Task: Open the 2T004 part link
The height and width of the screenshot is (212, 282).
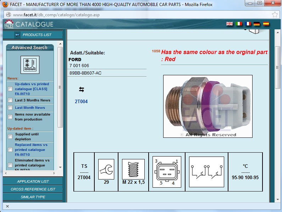Action: coord(81,101)
